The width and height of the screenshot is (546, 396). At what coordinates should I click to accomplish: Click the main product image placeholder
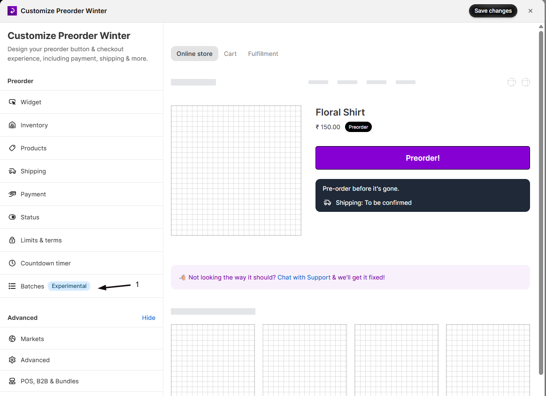point(236,171)
